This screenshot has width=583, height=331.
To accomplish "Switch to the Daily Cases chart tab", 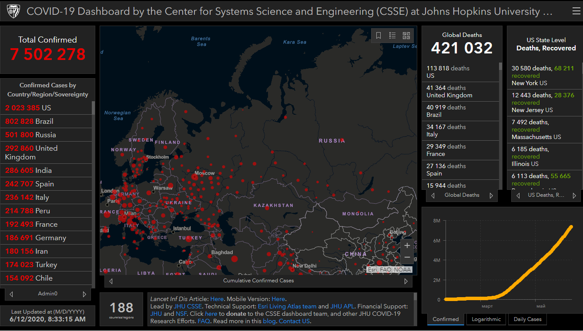I will point(527,319).
